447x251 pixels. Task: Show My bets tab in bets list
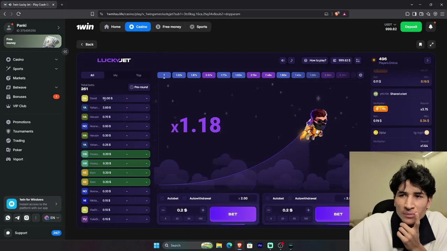pos(116,75)
